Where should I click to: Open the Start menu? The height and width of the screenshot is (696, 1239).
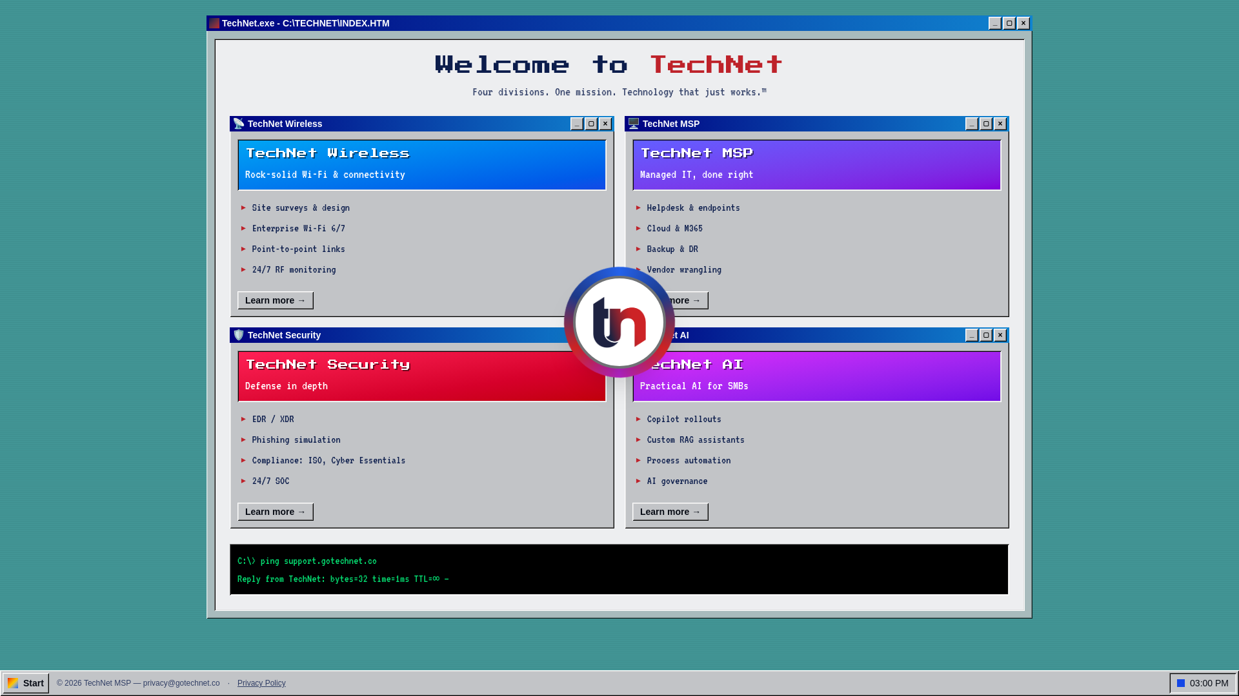pyautogui.click(x=26, y=683)
